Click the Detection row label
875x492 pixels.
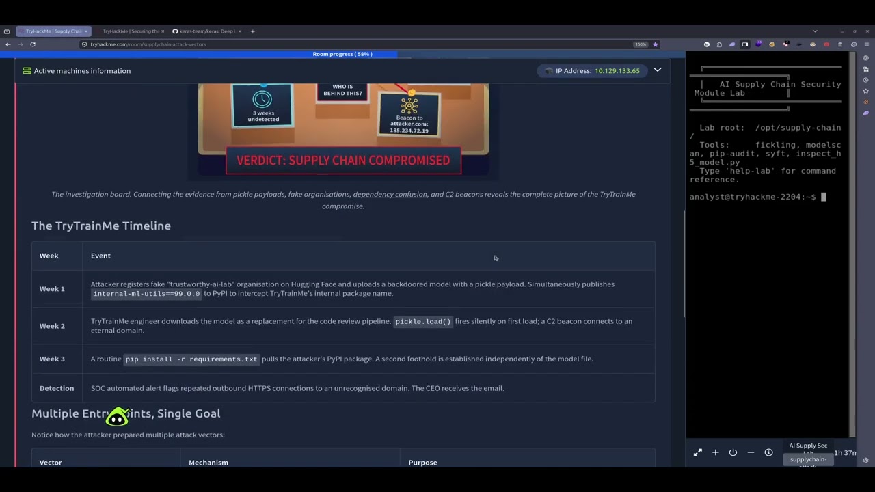coord(57,388)
